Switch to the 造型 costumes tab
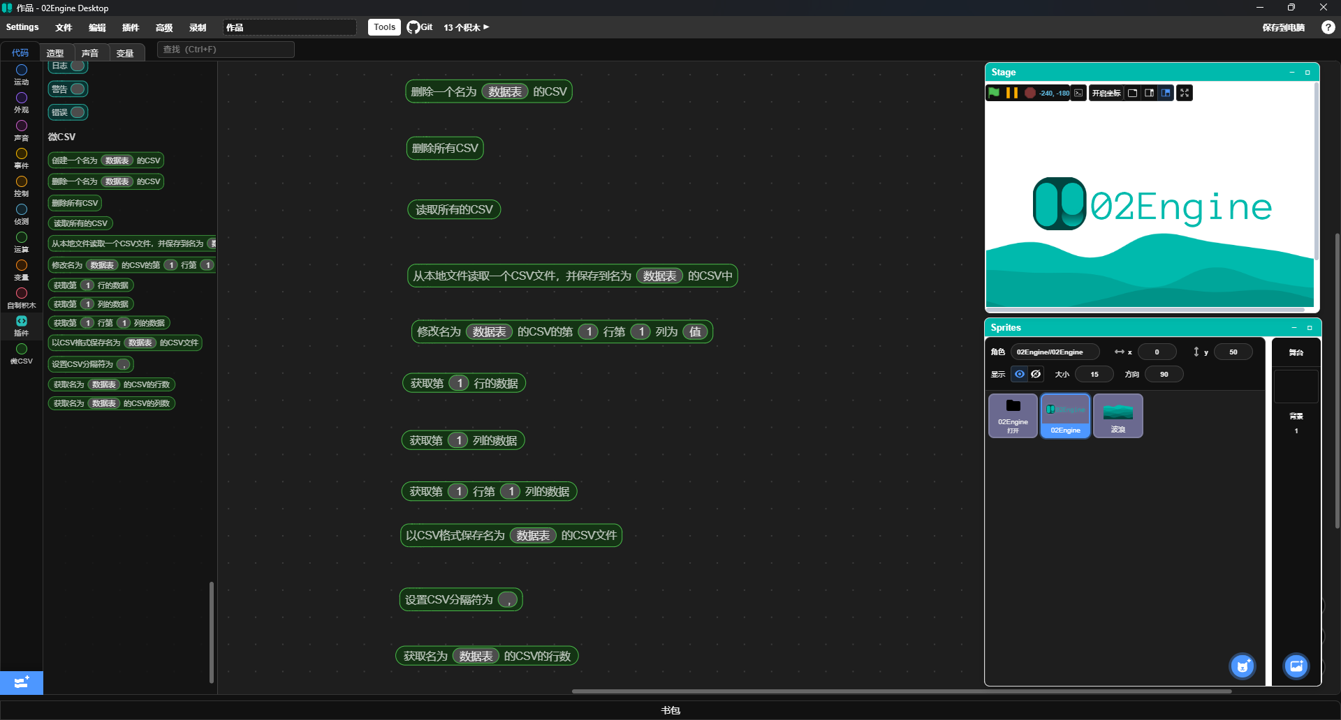Viewport: 1341px width, 720px height. click(55, 53)
